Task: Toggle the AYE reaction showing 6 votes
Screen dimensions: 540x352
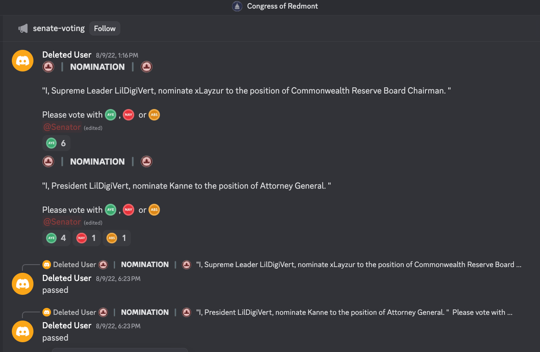Action: 56,143
